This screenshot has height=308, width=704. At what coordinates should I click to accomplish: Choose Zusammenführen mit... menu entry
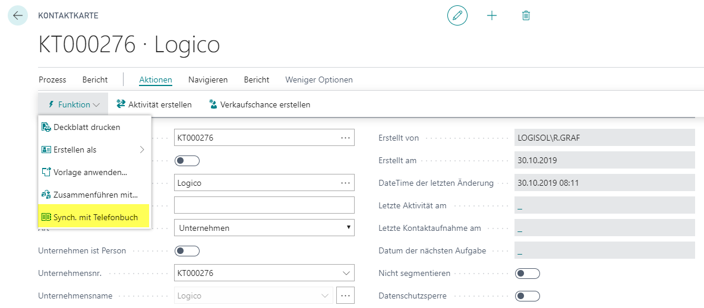(x=94, y=195)
